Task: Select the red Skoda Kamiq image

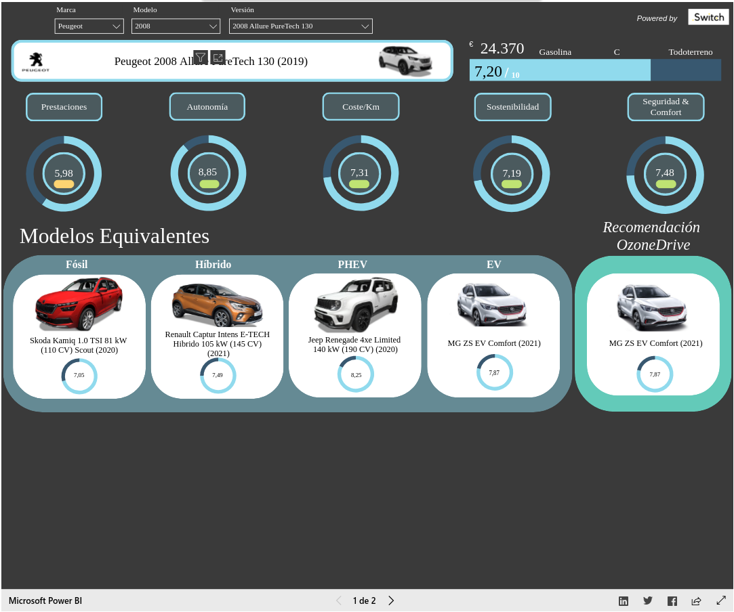Action: pyautogui.click(x=79, y=303)
